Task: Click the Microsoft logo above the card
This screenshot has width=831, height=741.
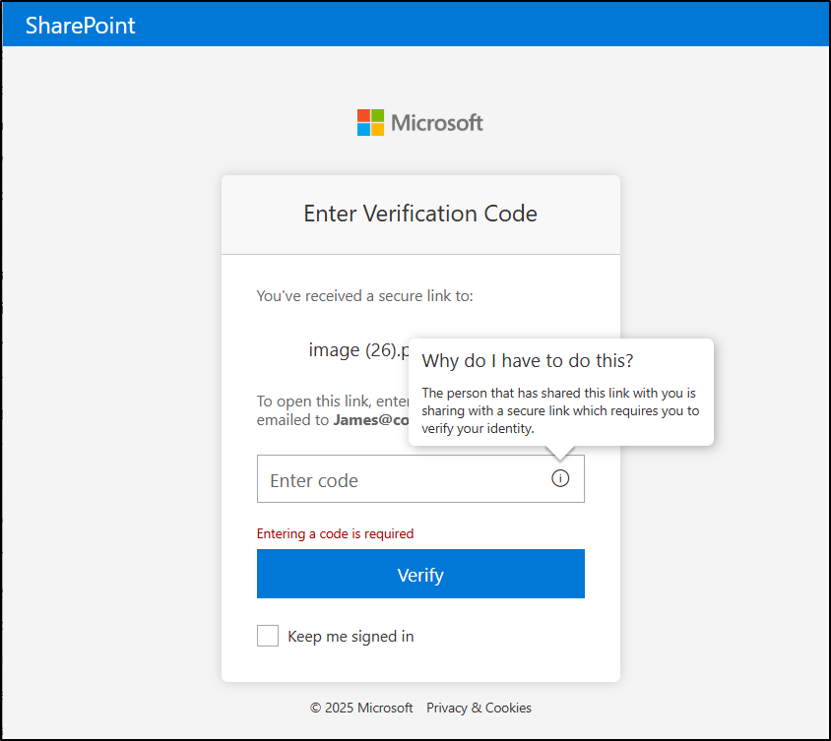Action: coord(419,121)
